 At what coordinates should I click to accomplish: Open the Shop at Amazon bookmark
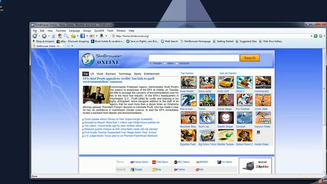pyautogui.click(x=43, y=41)
